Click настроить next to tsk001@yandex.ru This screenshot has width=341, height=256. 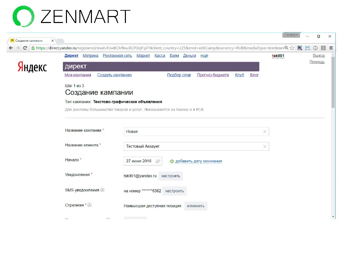coord(170,176)
